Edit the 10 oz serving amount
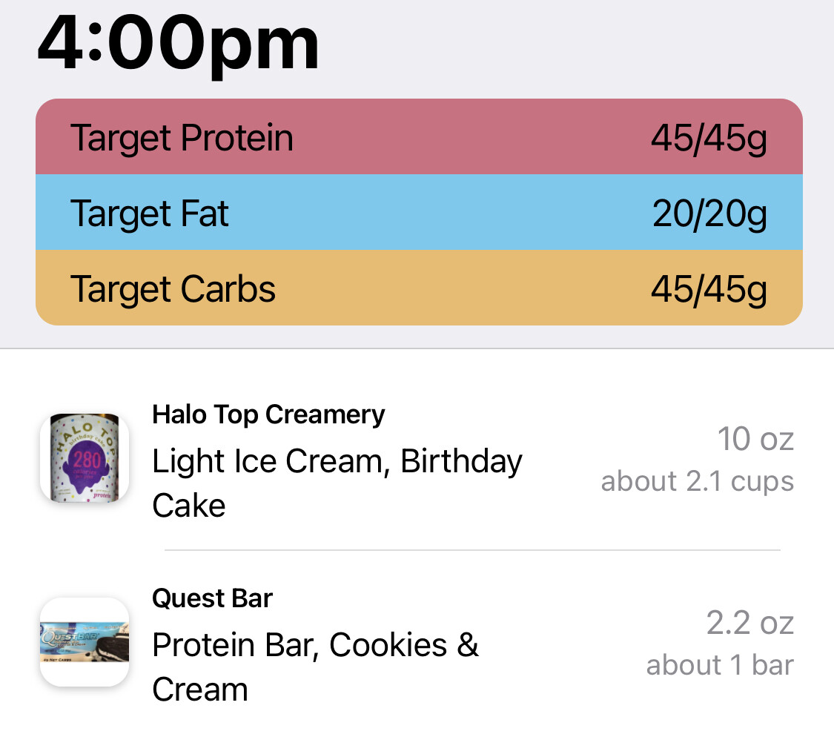Viewport: 834px width, 734px height. pyautogui.click(x=755, y=440)
